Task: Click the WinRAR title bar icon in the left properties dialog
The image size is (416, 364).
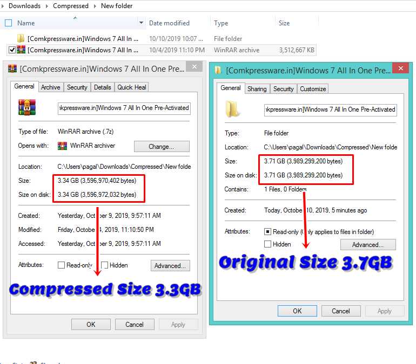Action: pyautogui.click(x=12, y=69)
